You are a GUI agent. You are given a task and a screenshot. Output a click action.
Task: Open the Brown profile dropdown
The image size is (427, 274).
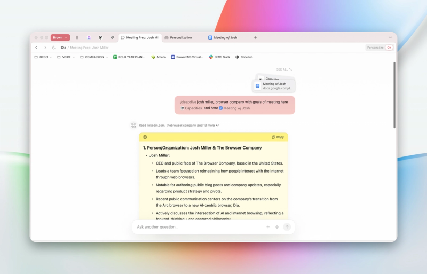tap(60, 37)
